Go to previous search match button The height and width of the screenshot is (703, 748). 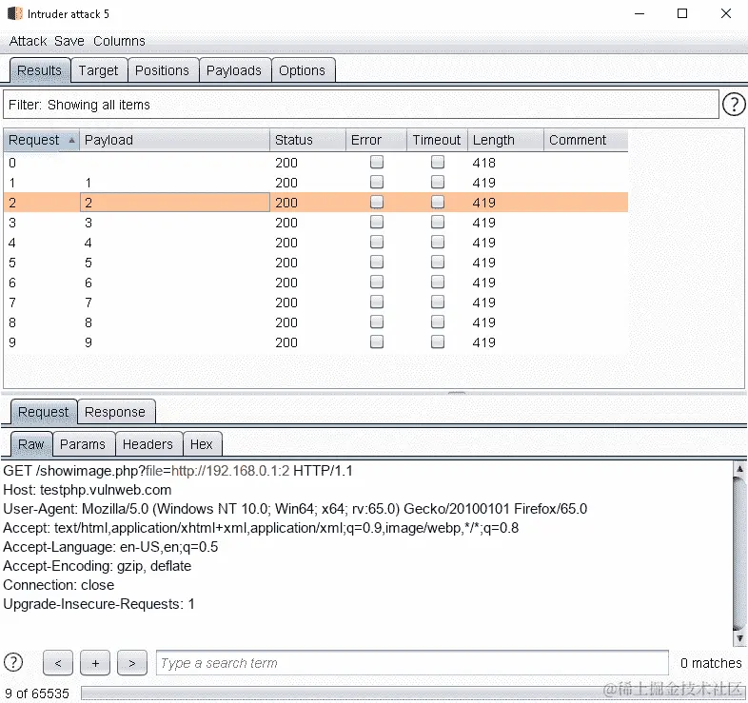coord(58,662)
